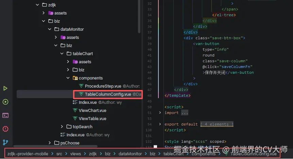Click the file icon of Index.vue under tableChart
Screen dimensions: 293x159
[x=75, y=102]
